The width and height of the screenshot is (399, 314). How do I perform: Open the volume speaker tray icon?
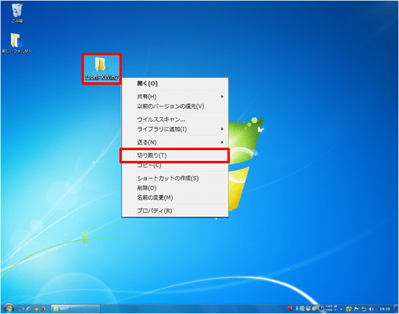tap(371, 309)
